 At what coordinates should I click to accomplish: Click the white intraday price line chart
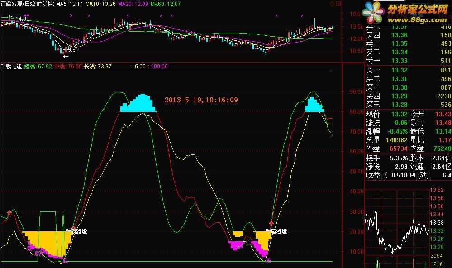(x=397, y=234)
